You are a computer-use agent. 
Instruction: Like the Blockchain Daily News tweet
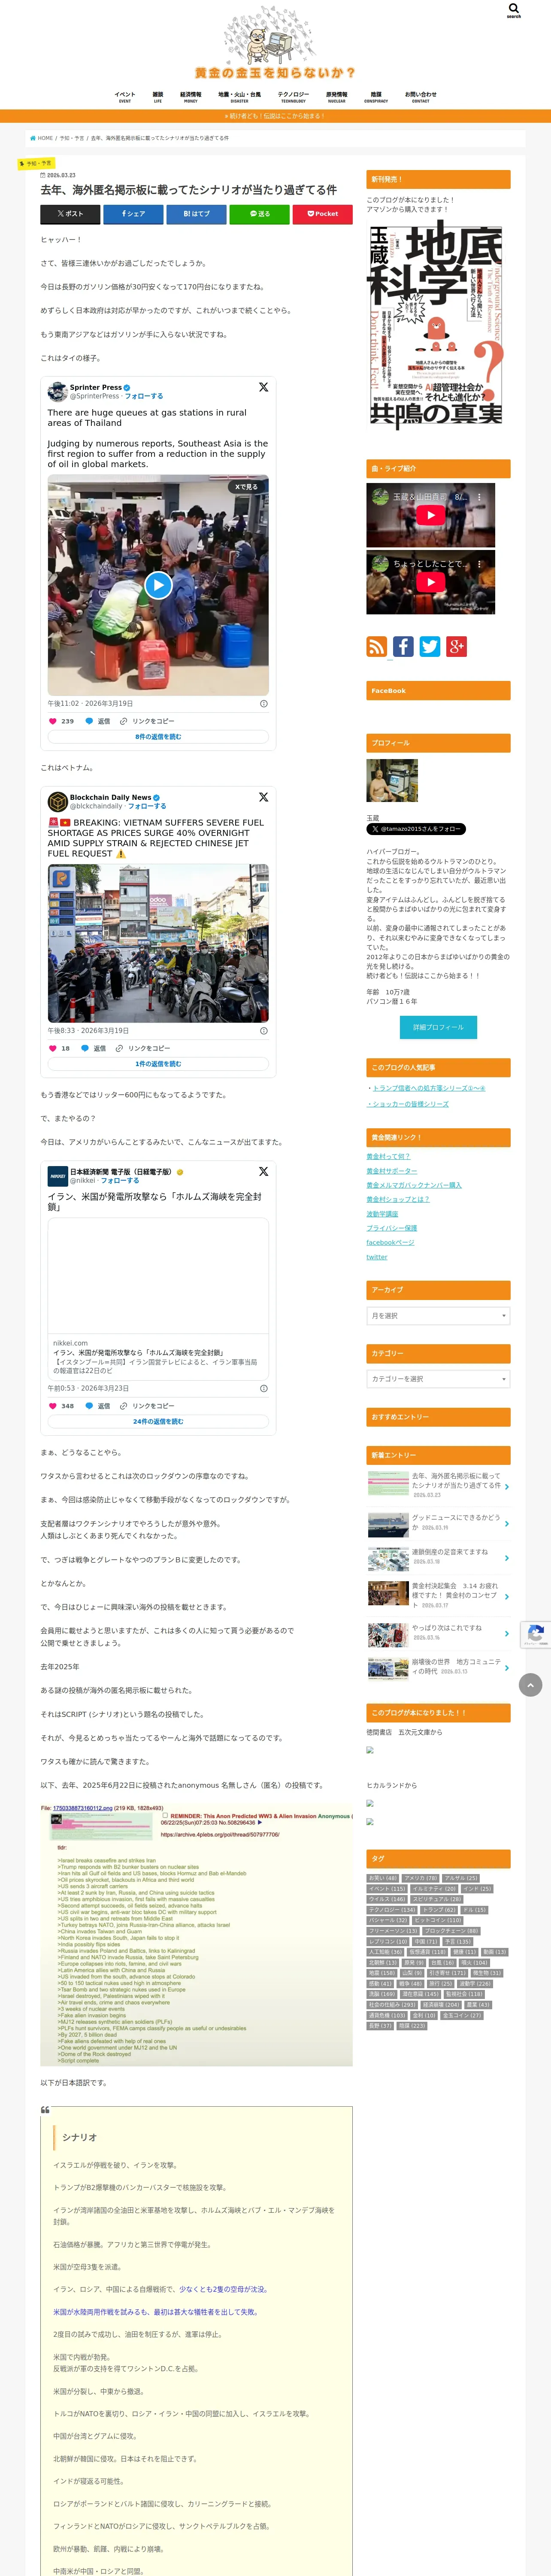(x=53, y=1048)
